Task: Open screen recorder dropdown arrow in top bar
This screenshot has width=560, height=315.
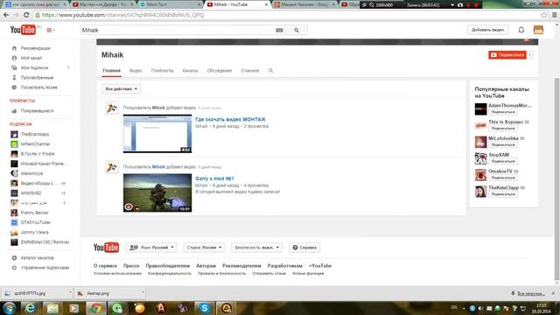Action: tap(452, 5)
